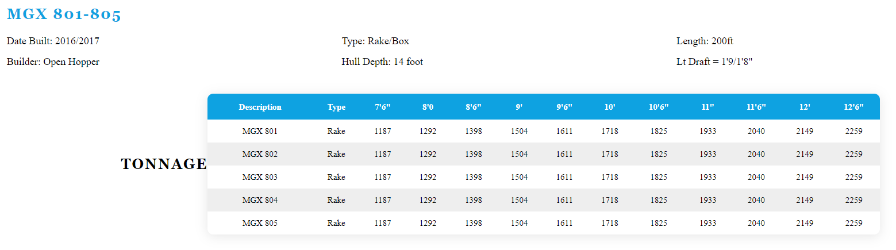The width and height of the screenshot is (896, 250).
Task: Click the 7'6" draft column header
Action: pyautogui.click(x=383, y=107)
